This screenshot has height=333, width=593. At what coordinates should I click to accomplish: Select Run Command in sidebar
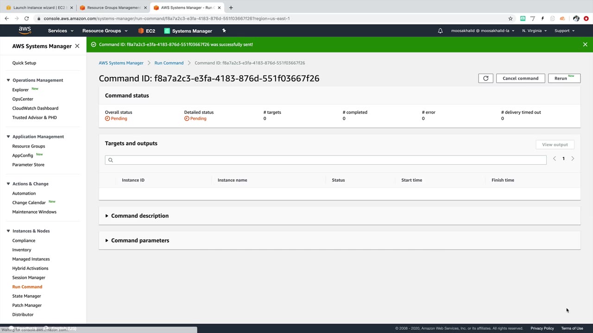click(27, 287)
